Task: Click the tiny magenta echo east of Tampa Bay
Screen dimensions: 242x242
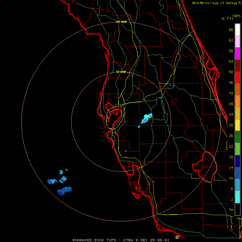Action: 125,122
